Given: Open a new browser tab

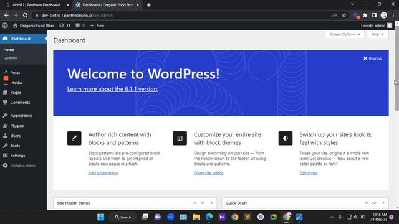Looking at the screenshot, I should coord(149,5).
